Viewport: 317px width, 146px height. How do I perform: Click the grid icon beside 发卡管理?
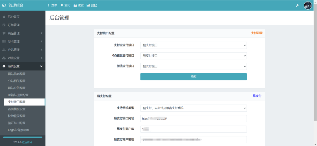(4, 41)
